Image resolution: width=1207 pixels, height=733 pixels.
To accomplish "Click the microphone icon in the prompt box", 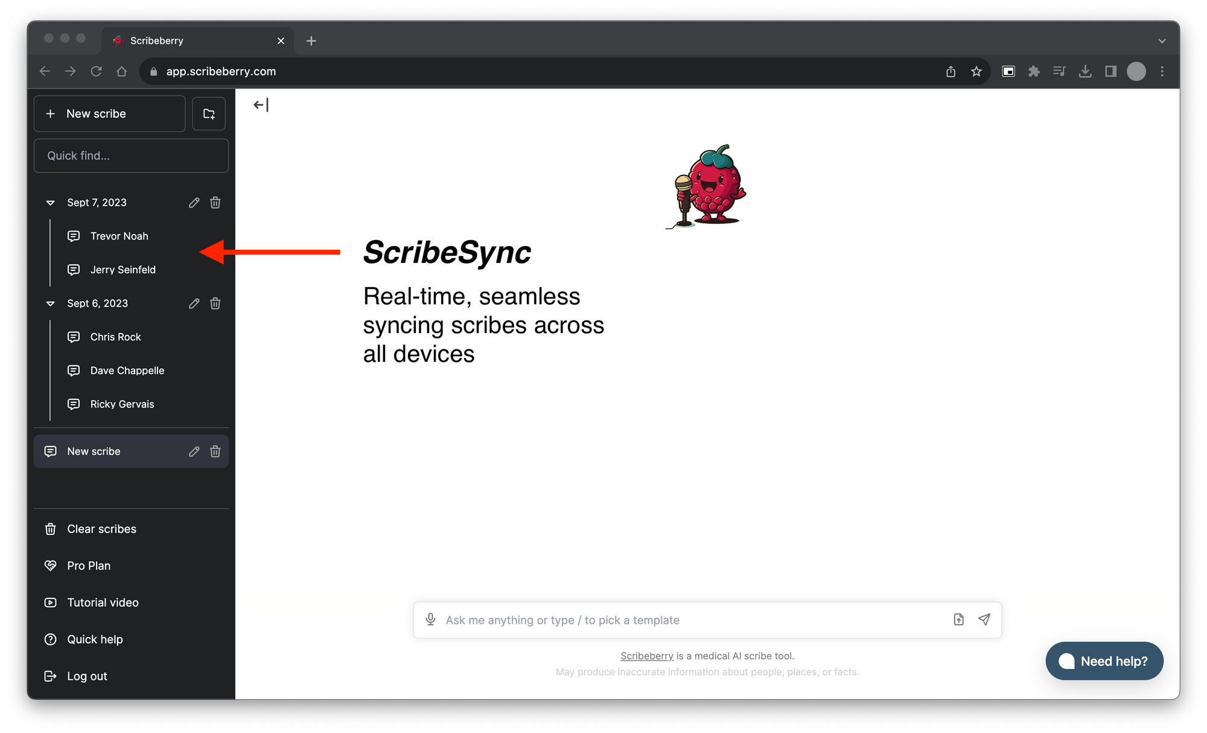I will (430, 620).
